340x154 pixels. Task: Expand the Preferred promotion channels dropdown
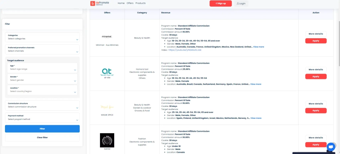[x=42, y=49]
